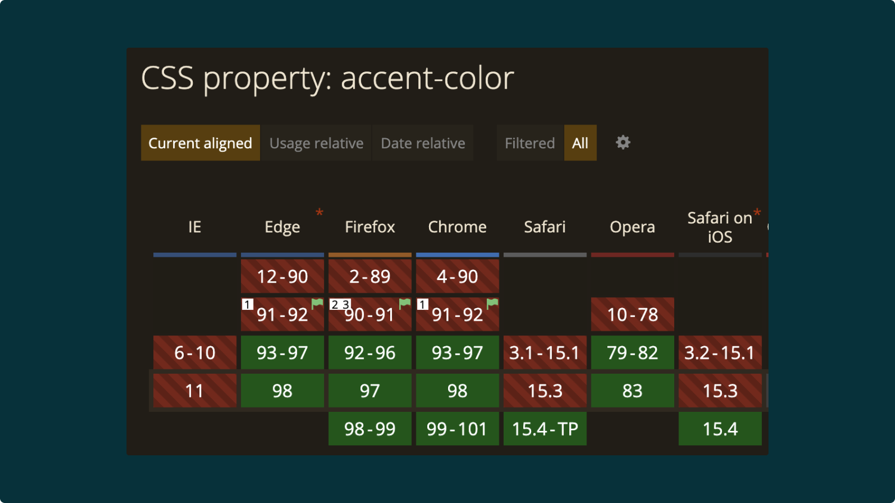Screen dimensions: 895x503
Task: Select Edge versions 93-97 cell
Action: click(x=282, y=353)
